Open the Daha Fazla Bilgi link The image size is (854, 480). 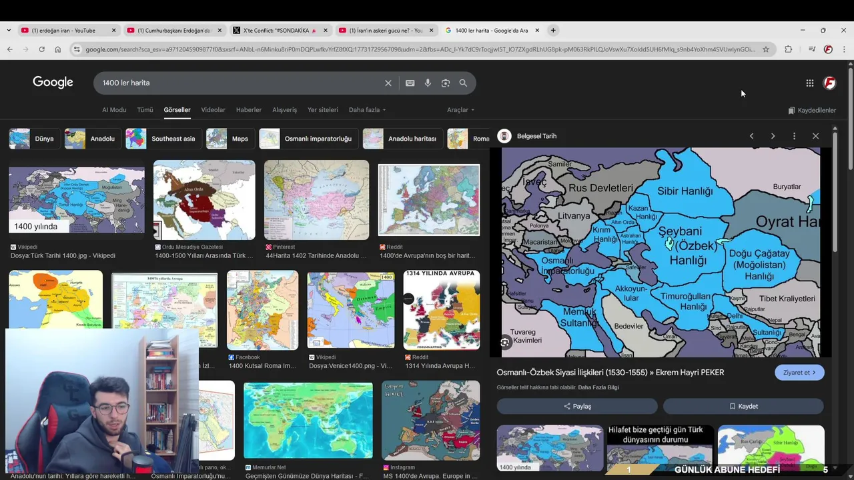click(x=598, y=387)
